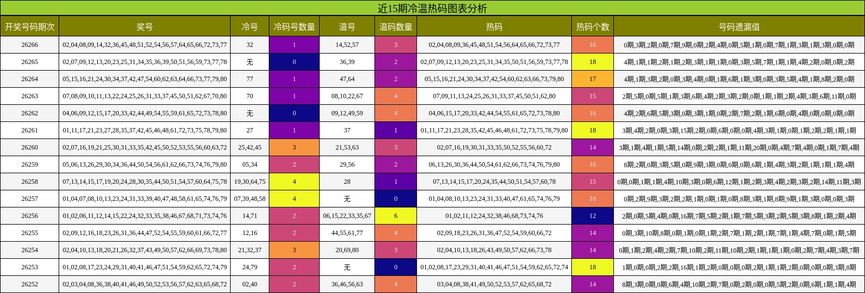Image resolution: width=865 pixels, height=293 pixels.
Task: Select winning numbers of row 26259
Action: [x=145, y=164]
